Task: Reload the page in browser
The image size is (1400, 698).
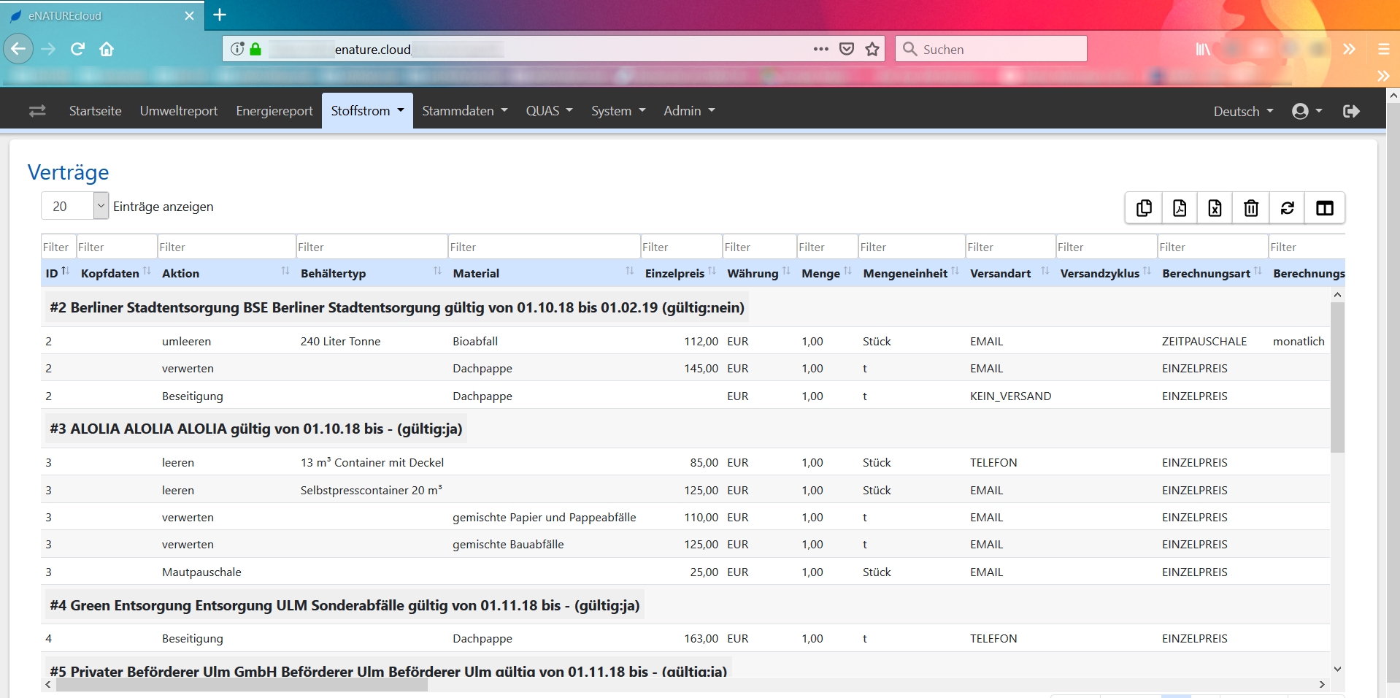Action: point(77,49)
